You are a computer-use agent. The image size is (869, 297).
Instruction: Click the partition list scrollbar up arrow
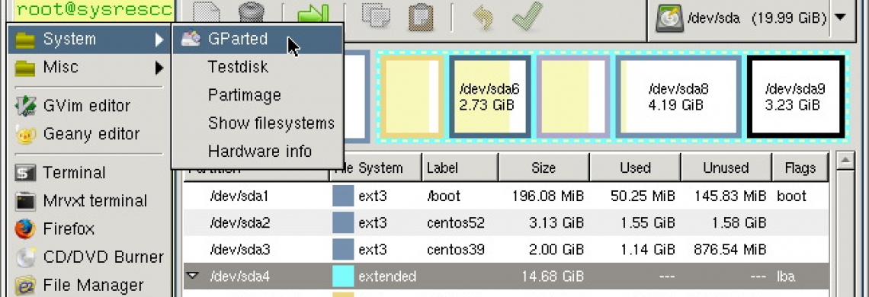845,161
